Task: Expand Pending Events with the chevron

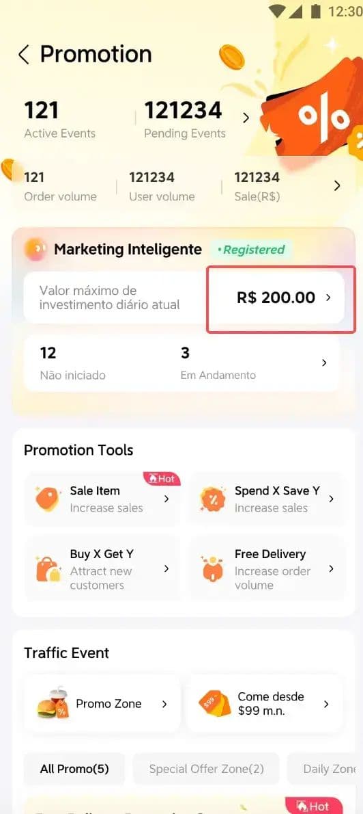Action: pos(246,118)
